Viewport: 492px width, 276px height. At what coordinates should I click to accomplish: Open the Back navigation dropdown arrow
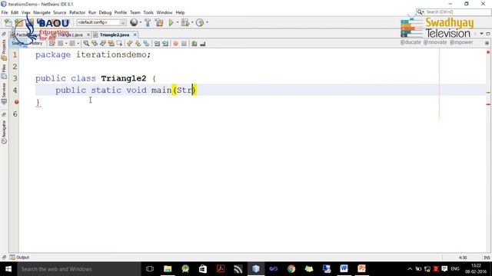click(x=66, y=44)
